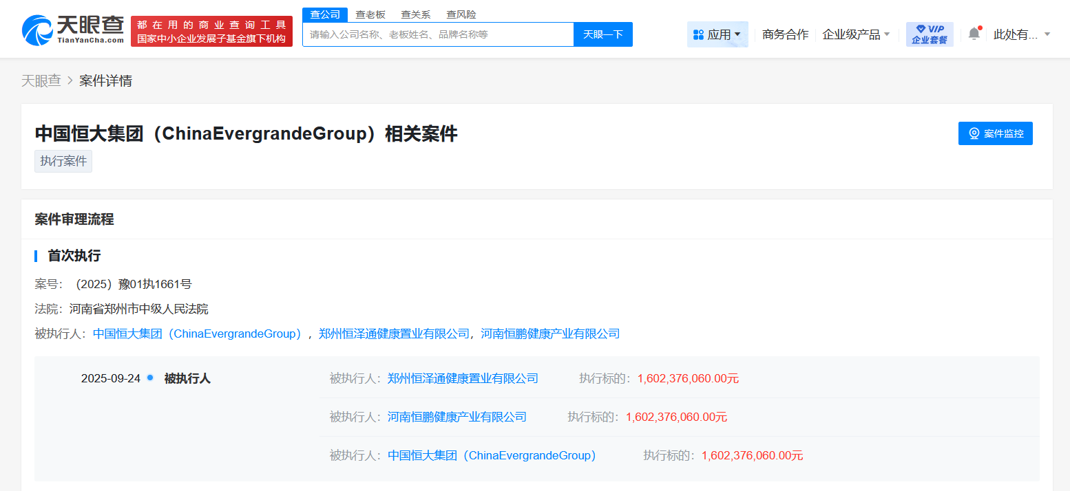Open 河南恒鹏健康产业有限公司 in the timeline row

[457, 417]
